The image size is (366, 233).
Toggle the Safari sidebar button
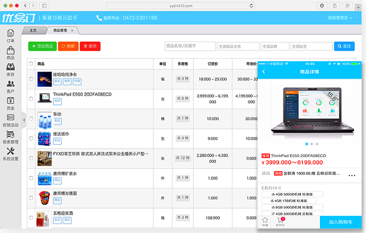[x=44, y=5]
